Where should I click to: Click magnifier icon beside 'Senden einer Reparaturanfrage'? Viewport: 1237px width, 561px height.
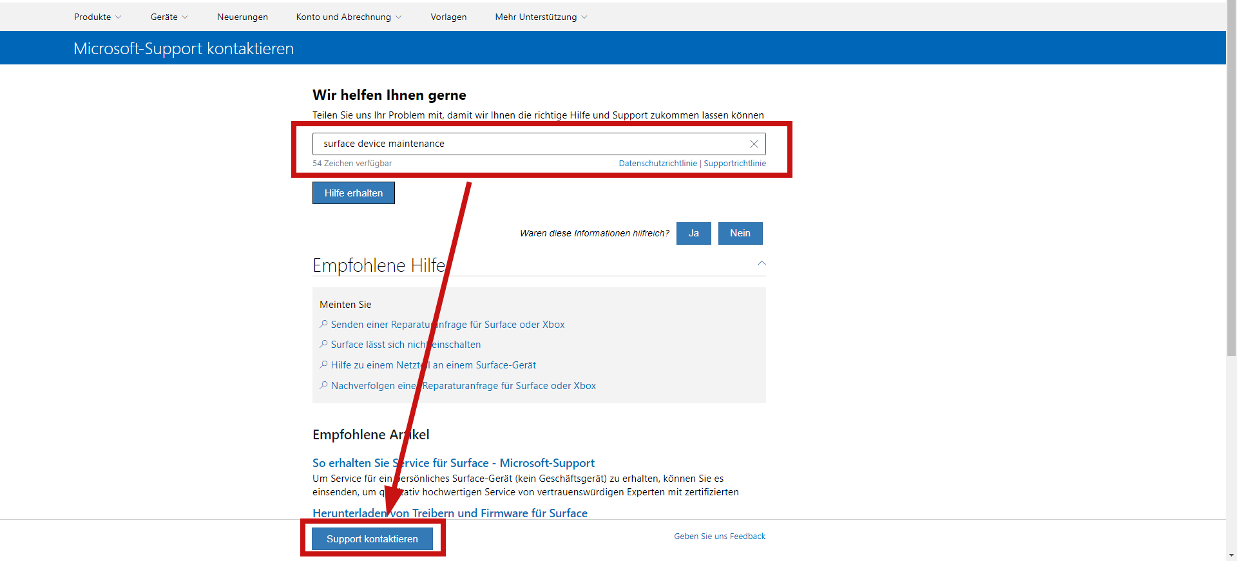[x=323, y=324]
